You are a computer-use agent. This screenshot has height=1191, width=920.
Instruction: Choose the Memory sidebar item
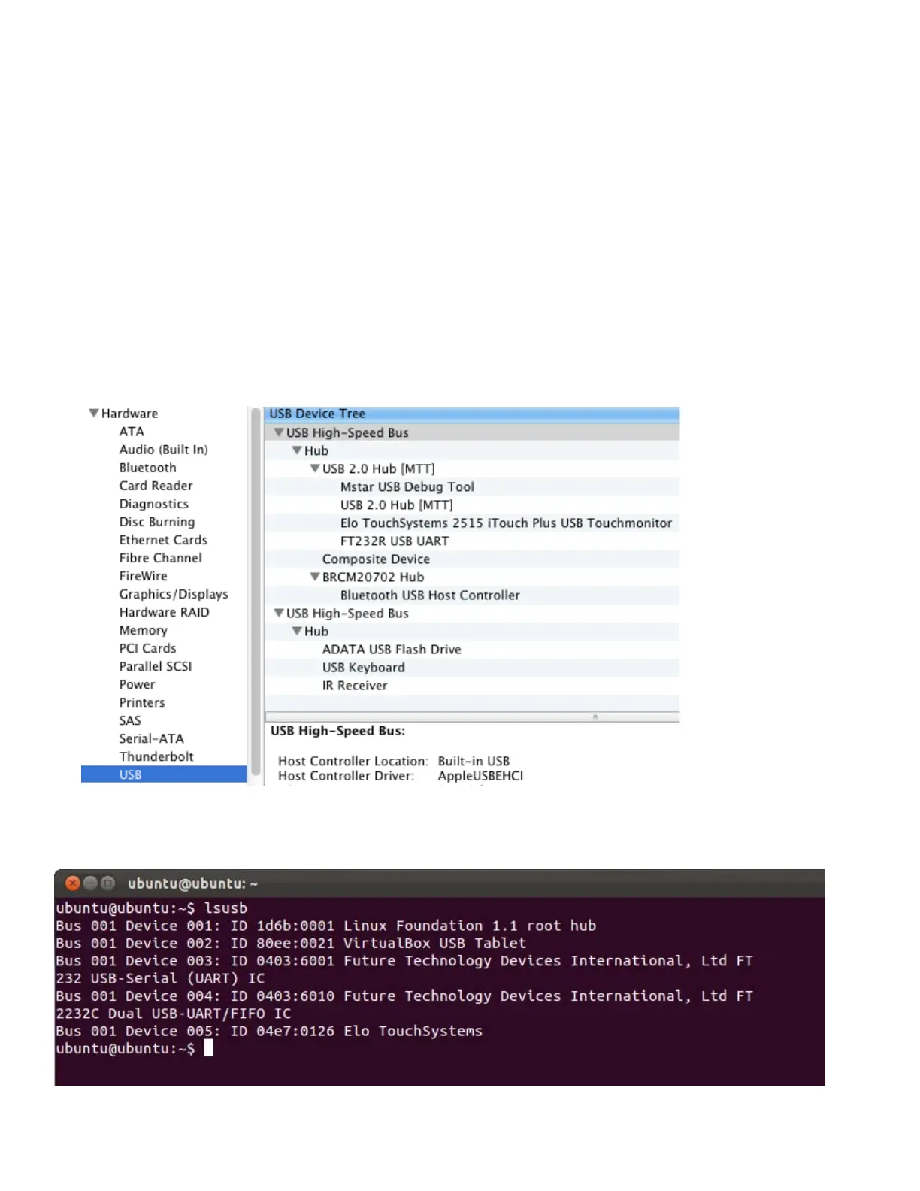[143, 630]
